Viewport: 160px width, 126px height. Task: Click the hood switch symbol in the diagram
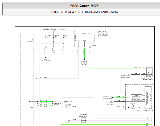[150, 72]
